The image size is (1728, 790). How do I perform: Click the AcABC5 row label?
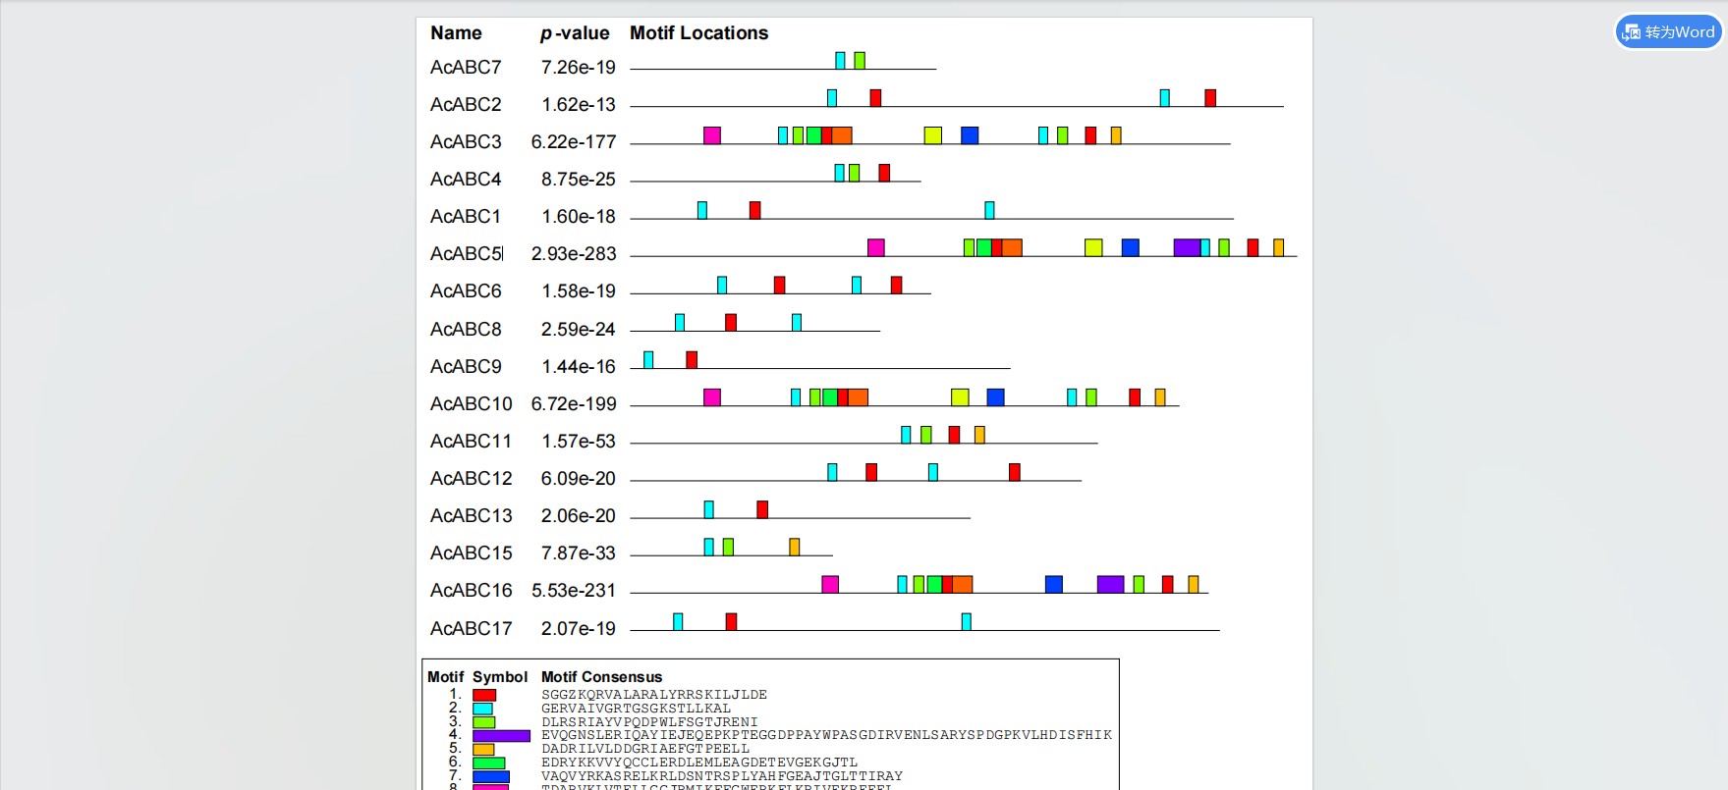(x=466, y=254)
